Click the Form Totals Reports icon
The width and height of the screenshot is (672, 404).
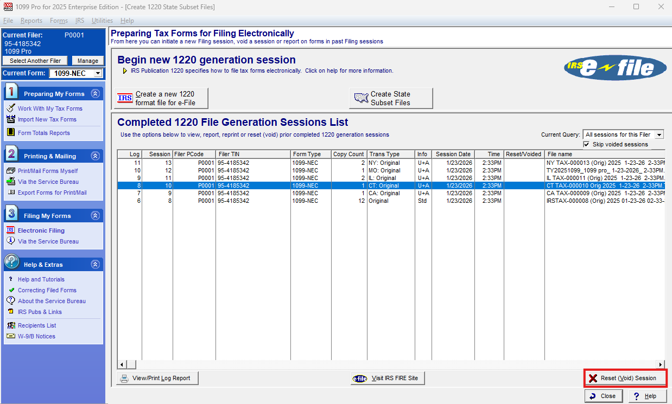11,133
